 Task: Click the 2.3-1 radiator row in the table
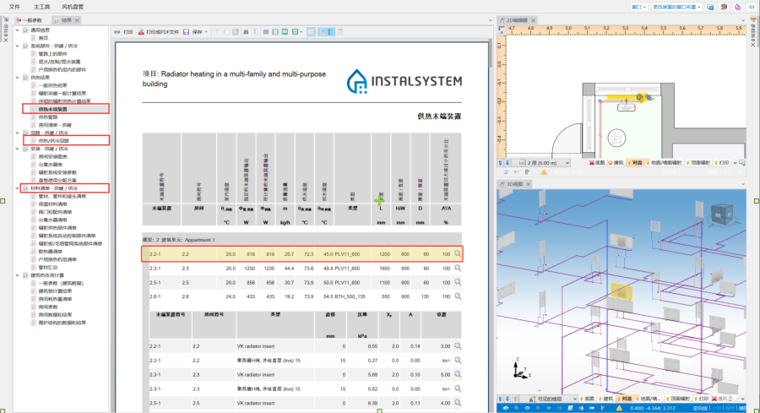pos(302,268)
